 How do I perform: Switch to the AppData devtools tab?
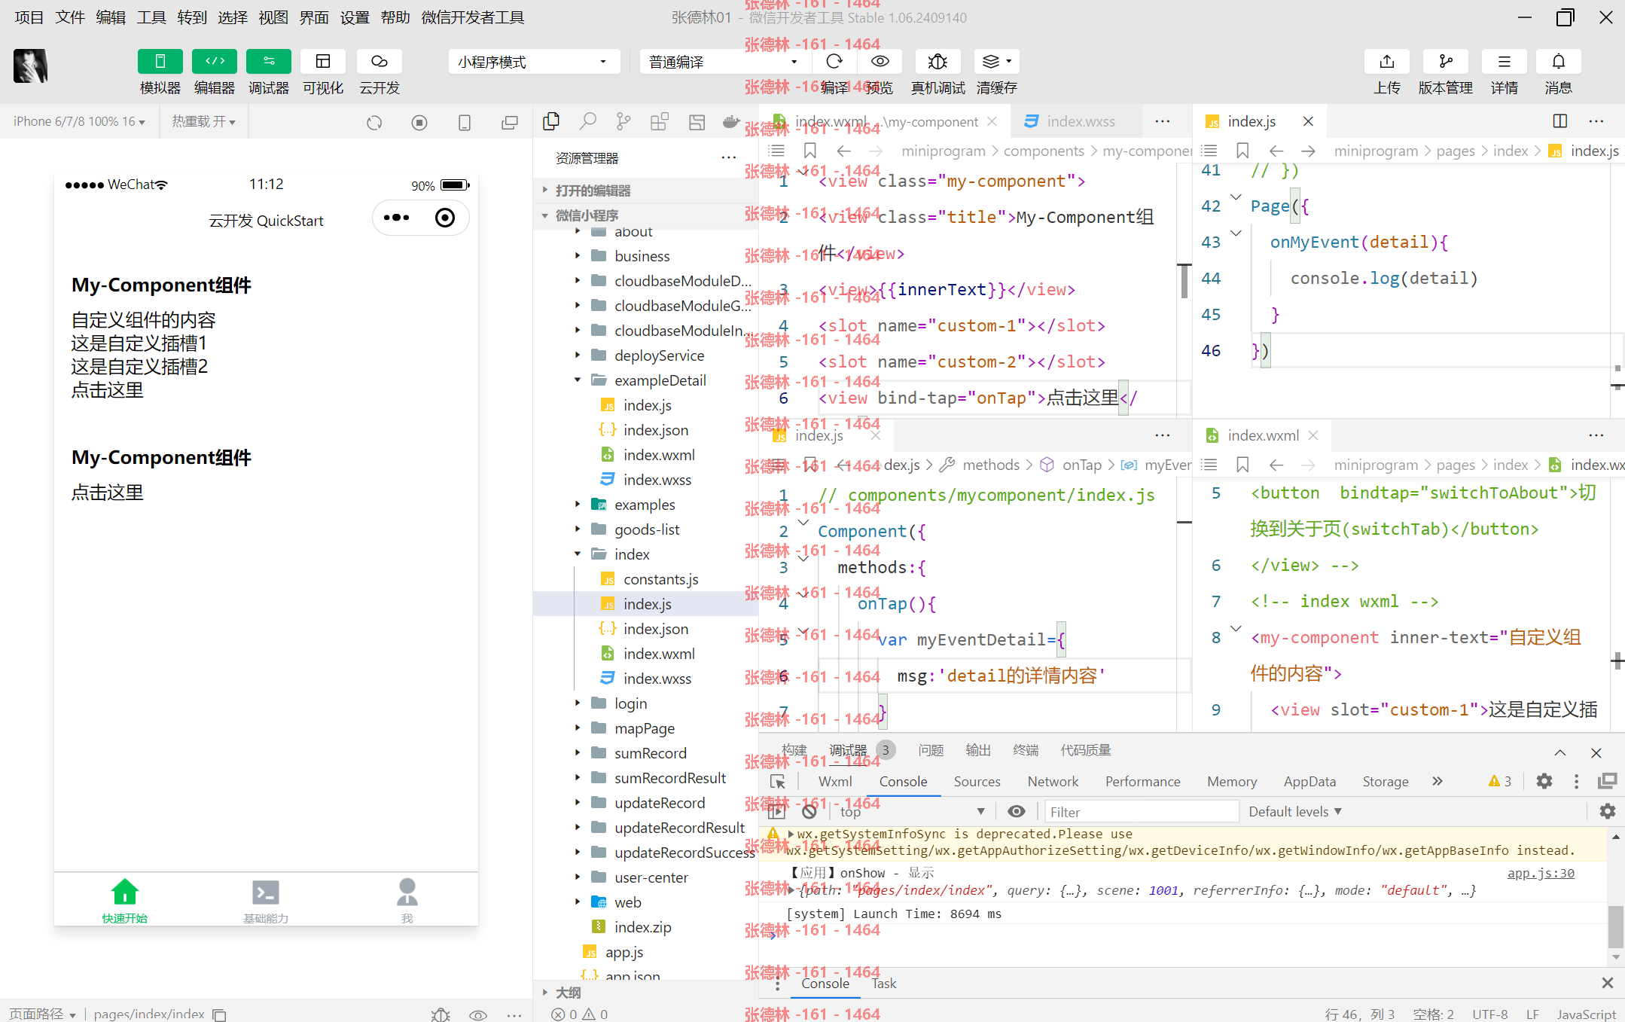click(1309, 782)
